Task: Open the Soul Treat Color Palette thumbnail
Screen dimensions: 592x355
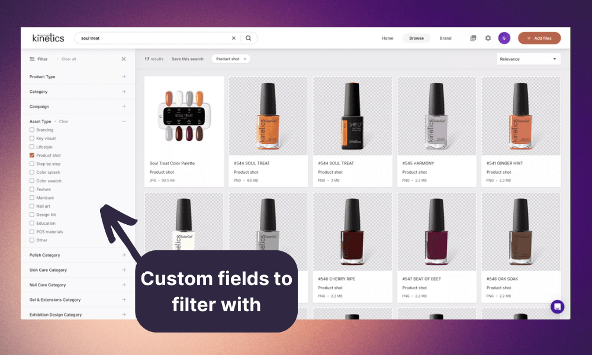Action: tap(184, 114)
